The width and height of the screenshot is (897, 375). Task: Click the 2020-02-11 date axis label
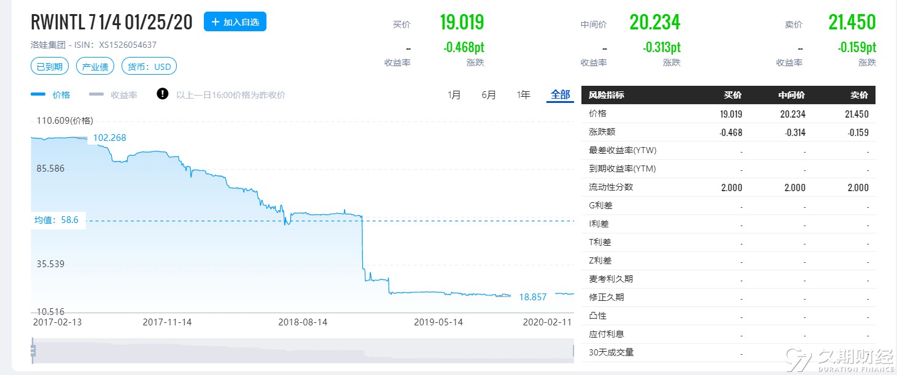coord(548,322)
